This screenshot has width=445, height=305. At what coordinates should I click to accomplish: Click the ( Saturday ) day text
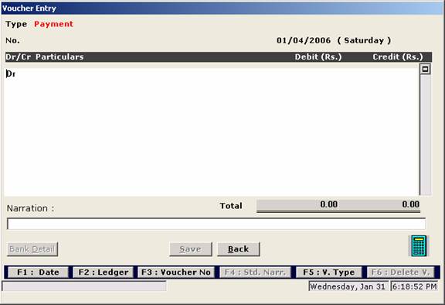364,40
